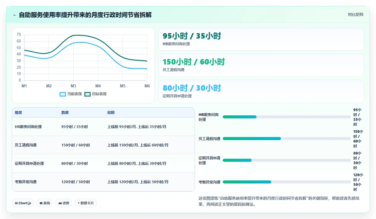Select the 表格 tag chip

pyautogui.click(x=45, y=203)
